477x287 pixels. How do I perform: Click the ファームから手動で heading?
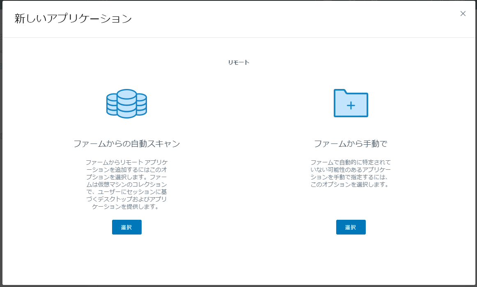coord(351,144)
